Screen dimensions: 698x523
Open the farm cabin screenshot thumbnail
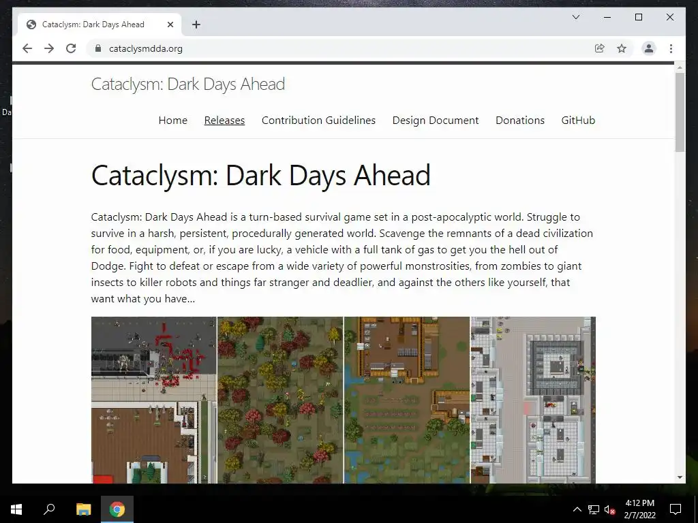[406, 400]
